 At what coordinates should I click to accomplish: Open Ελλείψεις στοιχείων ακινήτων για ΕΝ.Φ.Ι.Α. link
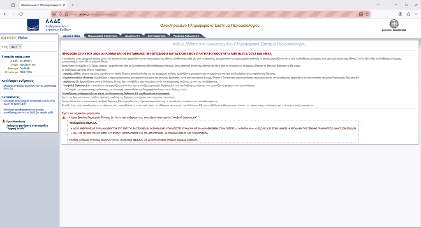pyautogui.click(x=29, y=88)
